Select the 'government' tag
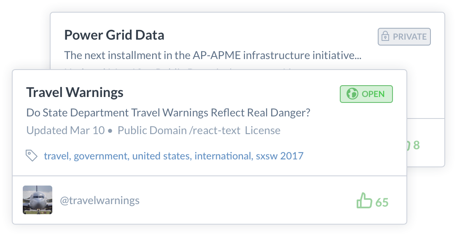This screenshot has width=457, height=237. point(100,156)
